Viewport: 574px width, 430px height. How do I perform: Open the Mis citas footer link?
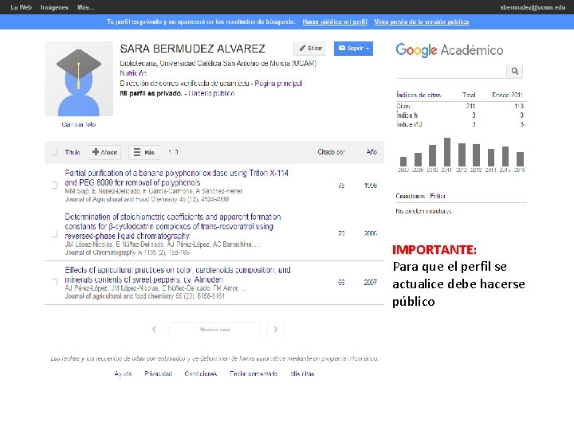302,373
